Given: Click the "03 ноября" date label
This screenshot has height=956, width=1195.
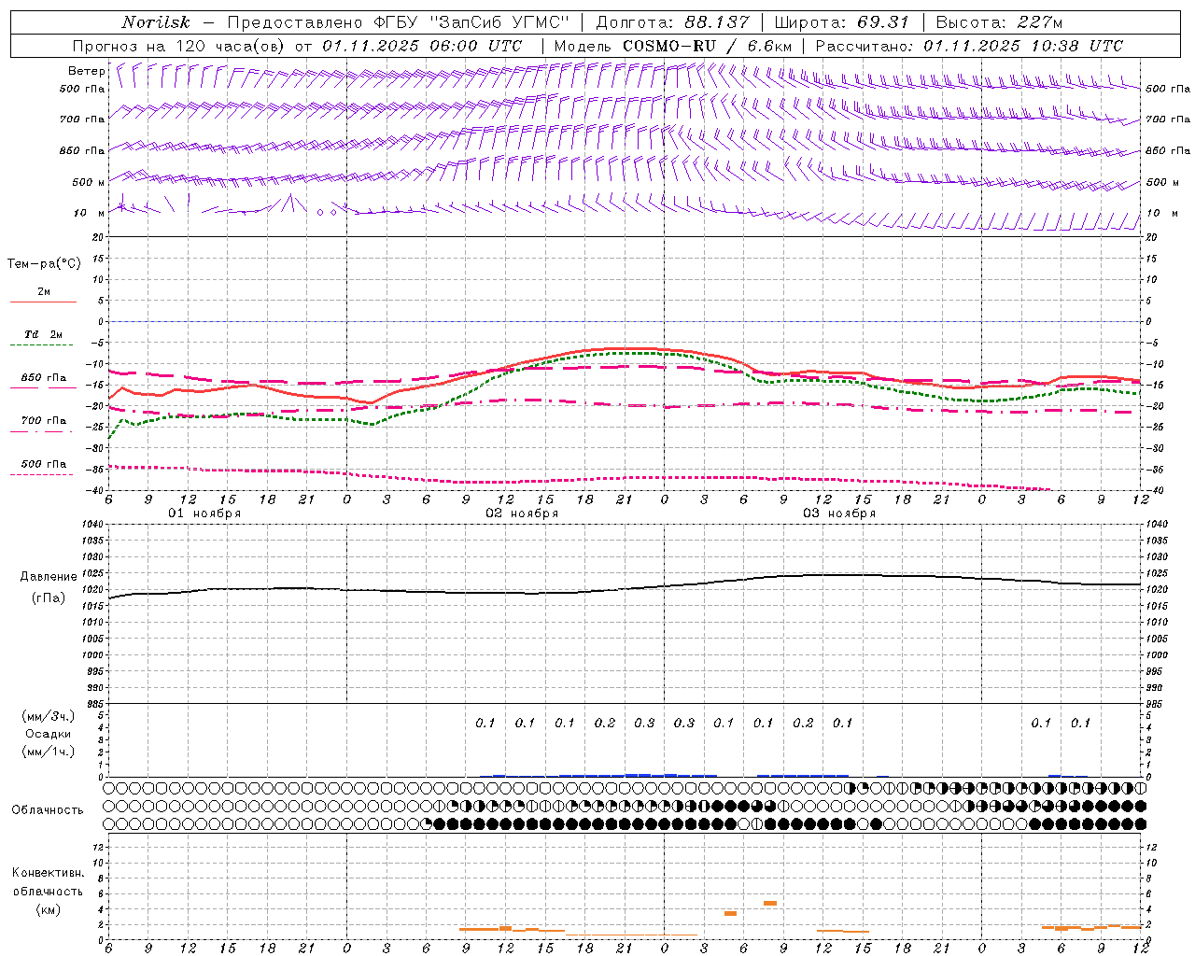Looking at the screenshot, I should point(839,513).
